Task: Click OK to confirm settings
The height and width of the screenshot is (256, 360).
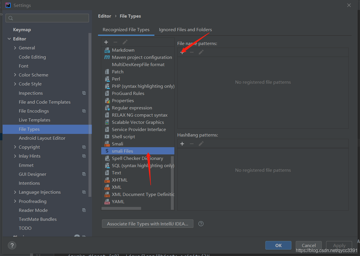Action: click(x=278, y=245)
